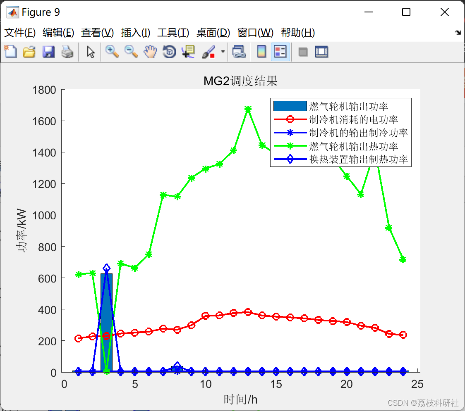Click the dock figure arrow in menu bar
Viewport: 465px width, 411px height.
pyautogui.click(x=458, y=33)
